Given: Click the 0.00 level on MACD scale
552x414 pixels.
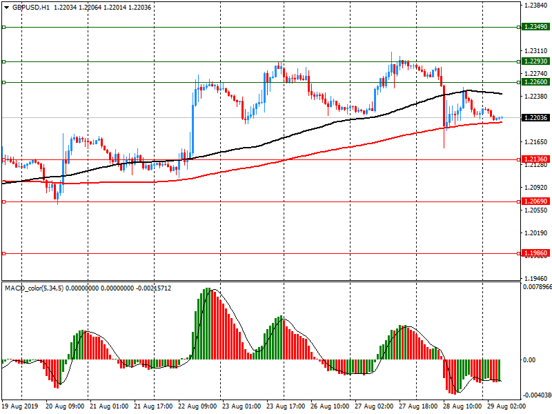Looking at the screenshot, I should [529, 359].
